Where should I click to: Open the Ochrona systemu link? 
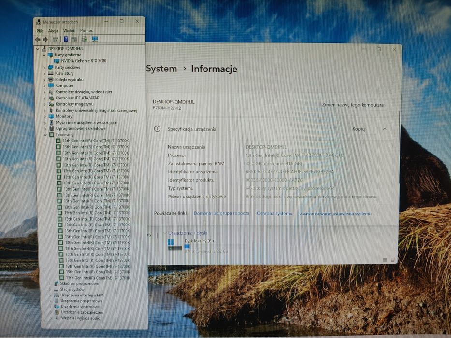pyautogui.click(x=275, y=213)
